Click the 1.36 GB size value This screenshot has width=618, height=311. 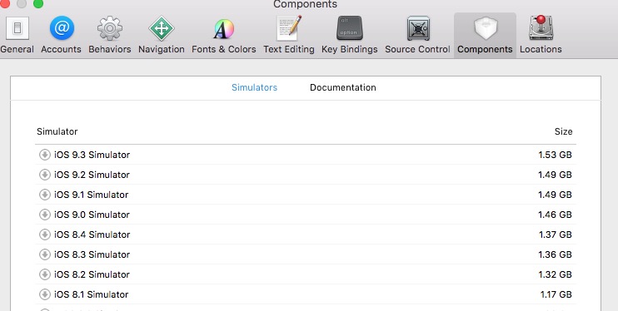[x=555, y=254]
